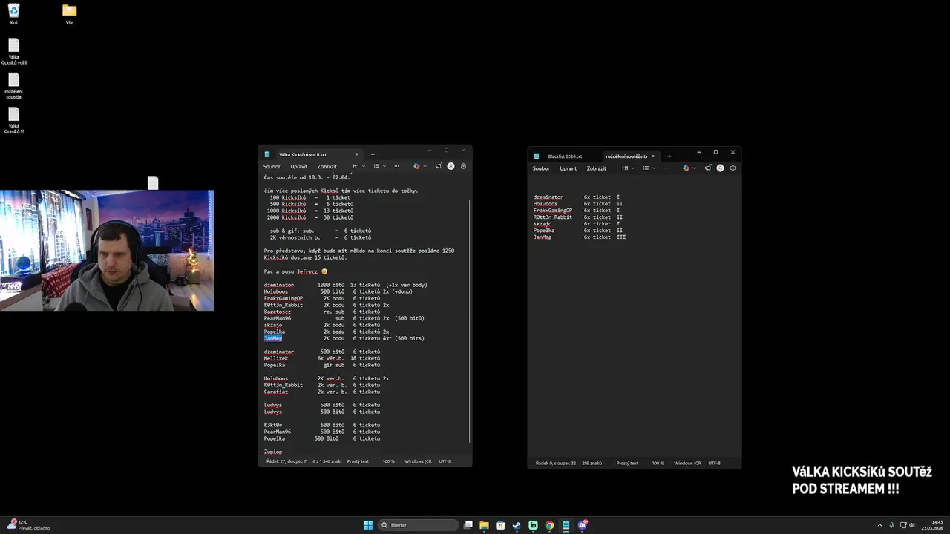Open the Windows Start button
The width and height of the screenshot is (950, 534).
tap(368, 525)
